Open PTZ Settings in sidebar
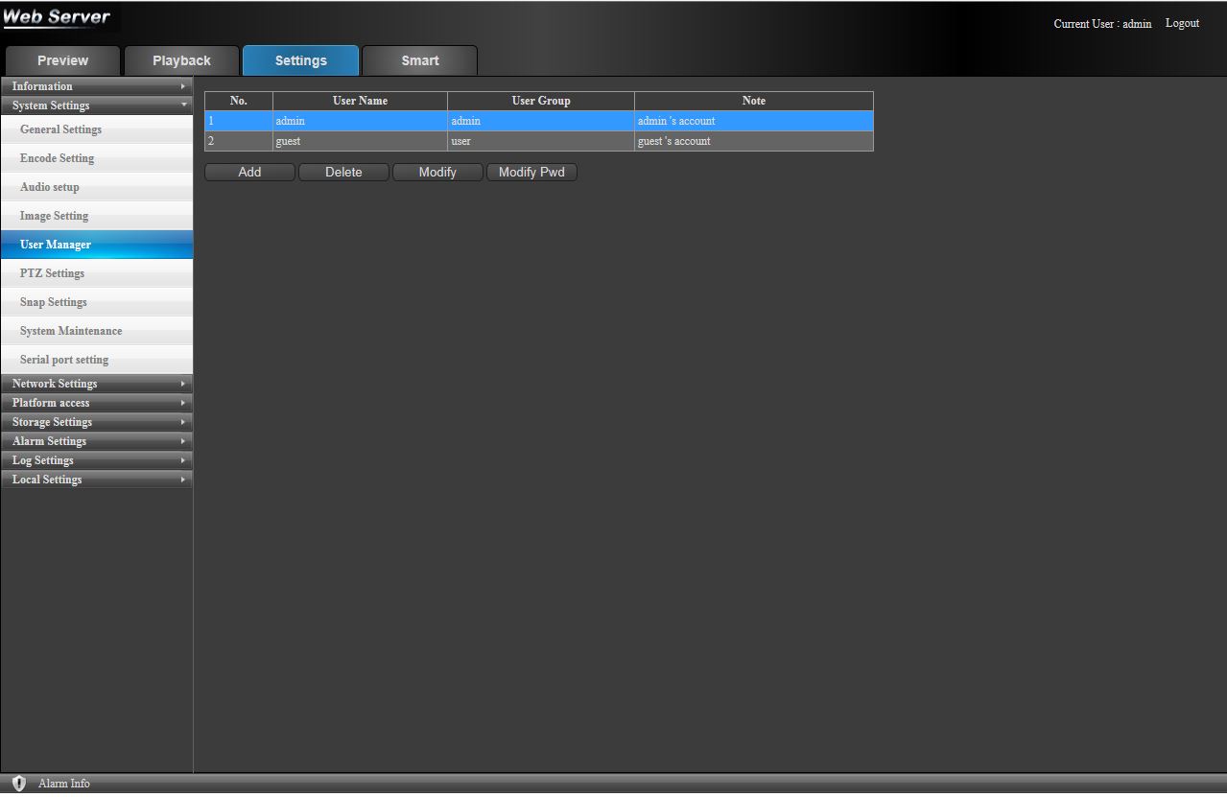The width and height of the screenshot is (1227, 797). click(53, 273)
